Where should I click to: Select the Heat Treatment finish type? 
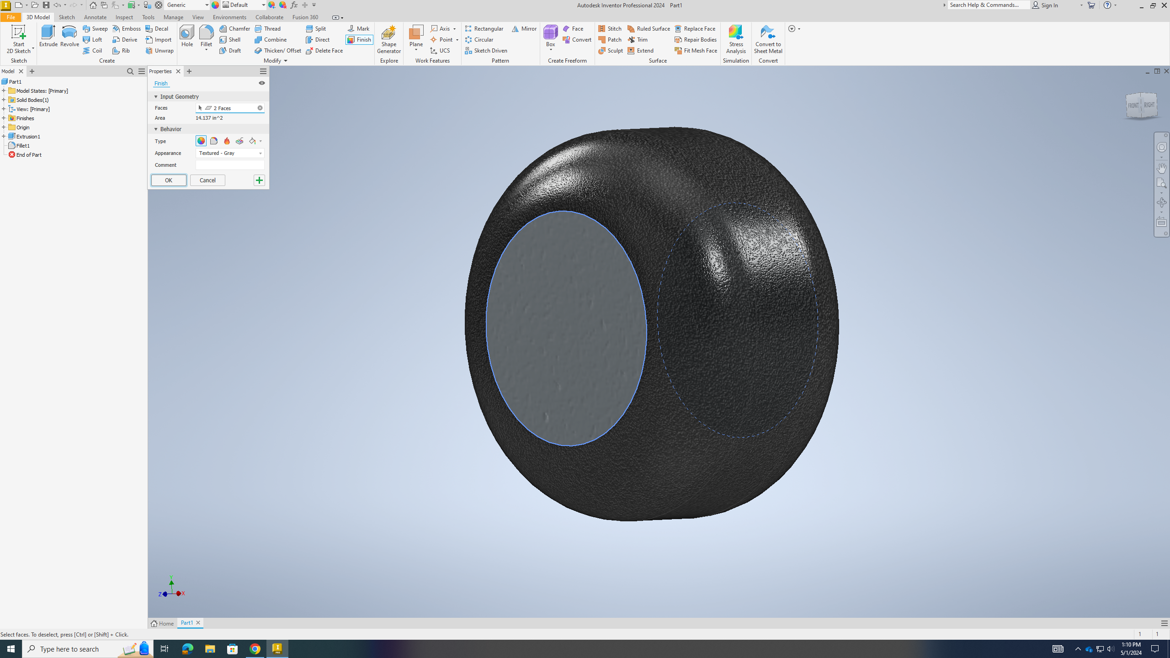pyautogui.click(x=227, y=141)
